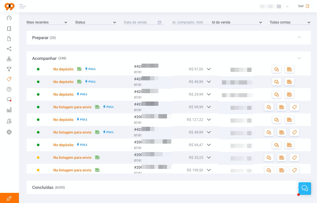The height and width of the screenshot is (203, 317).
Task: Expand details of the R$ 97,00 order
Action: click(209, 69)
